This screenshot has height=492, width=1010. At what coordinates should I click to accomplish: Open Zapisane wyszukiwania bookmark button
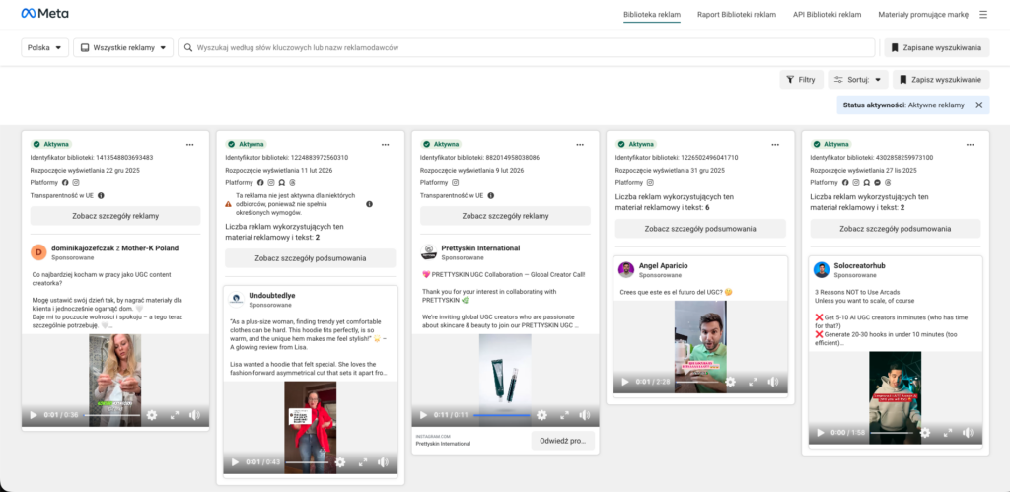[935, 47]
